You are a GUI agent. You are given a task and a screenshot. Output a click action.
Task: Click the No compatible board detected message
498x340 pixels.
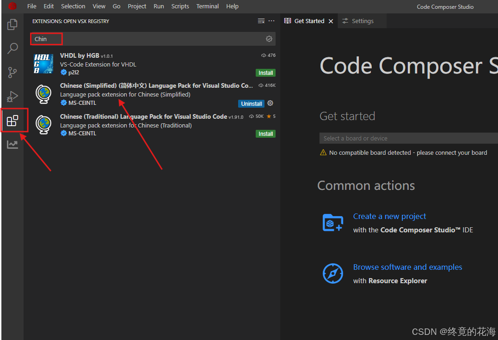coord(408,152)
